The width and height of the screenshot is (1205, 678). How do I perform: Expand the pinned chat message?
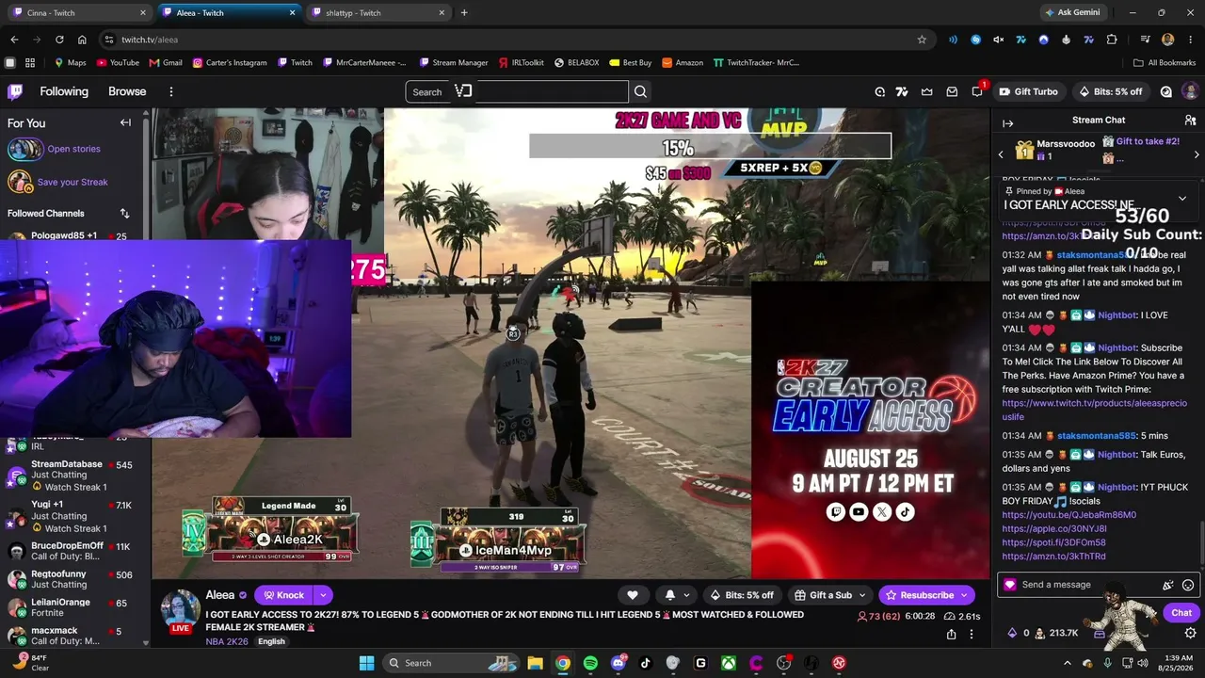point(1182,199)
